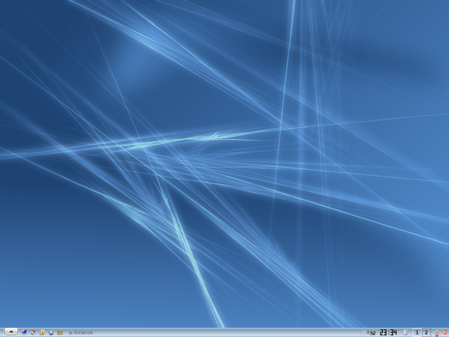The image size is (449, 337).
Task: Launch the yellow folder file manager icon
Action: [x=42, y=333]
